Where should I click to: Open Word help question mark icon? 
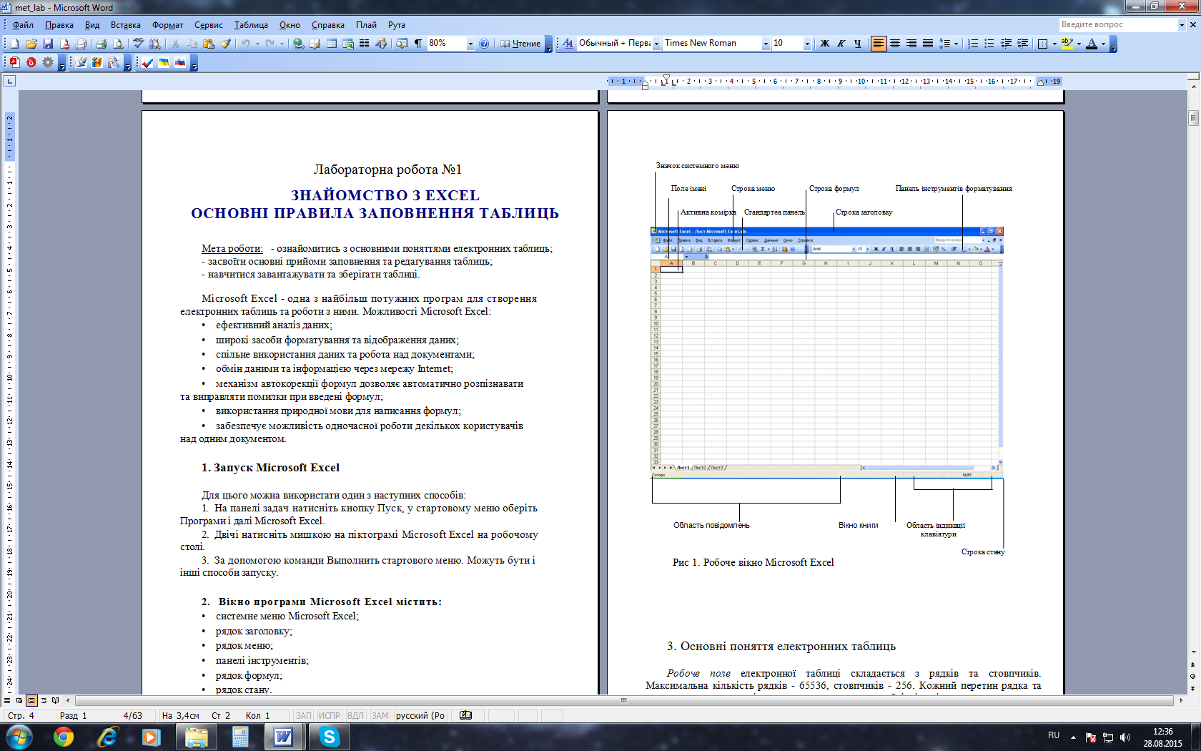(x=484, y=44)
